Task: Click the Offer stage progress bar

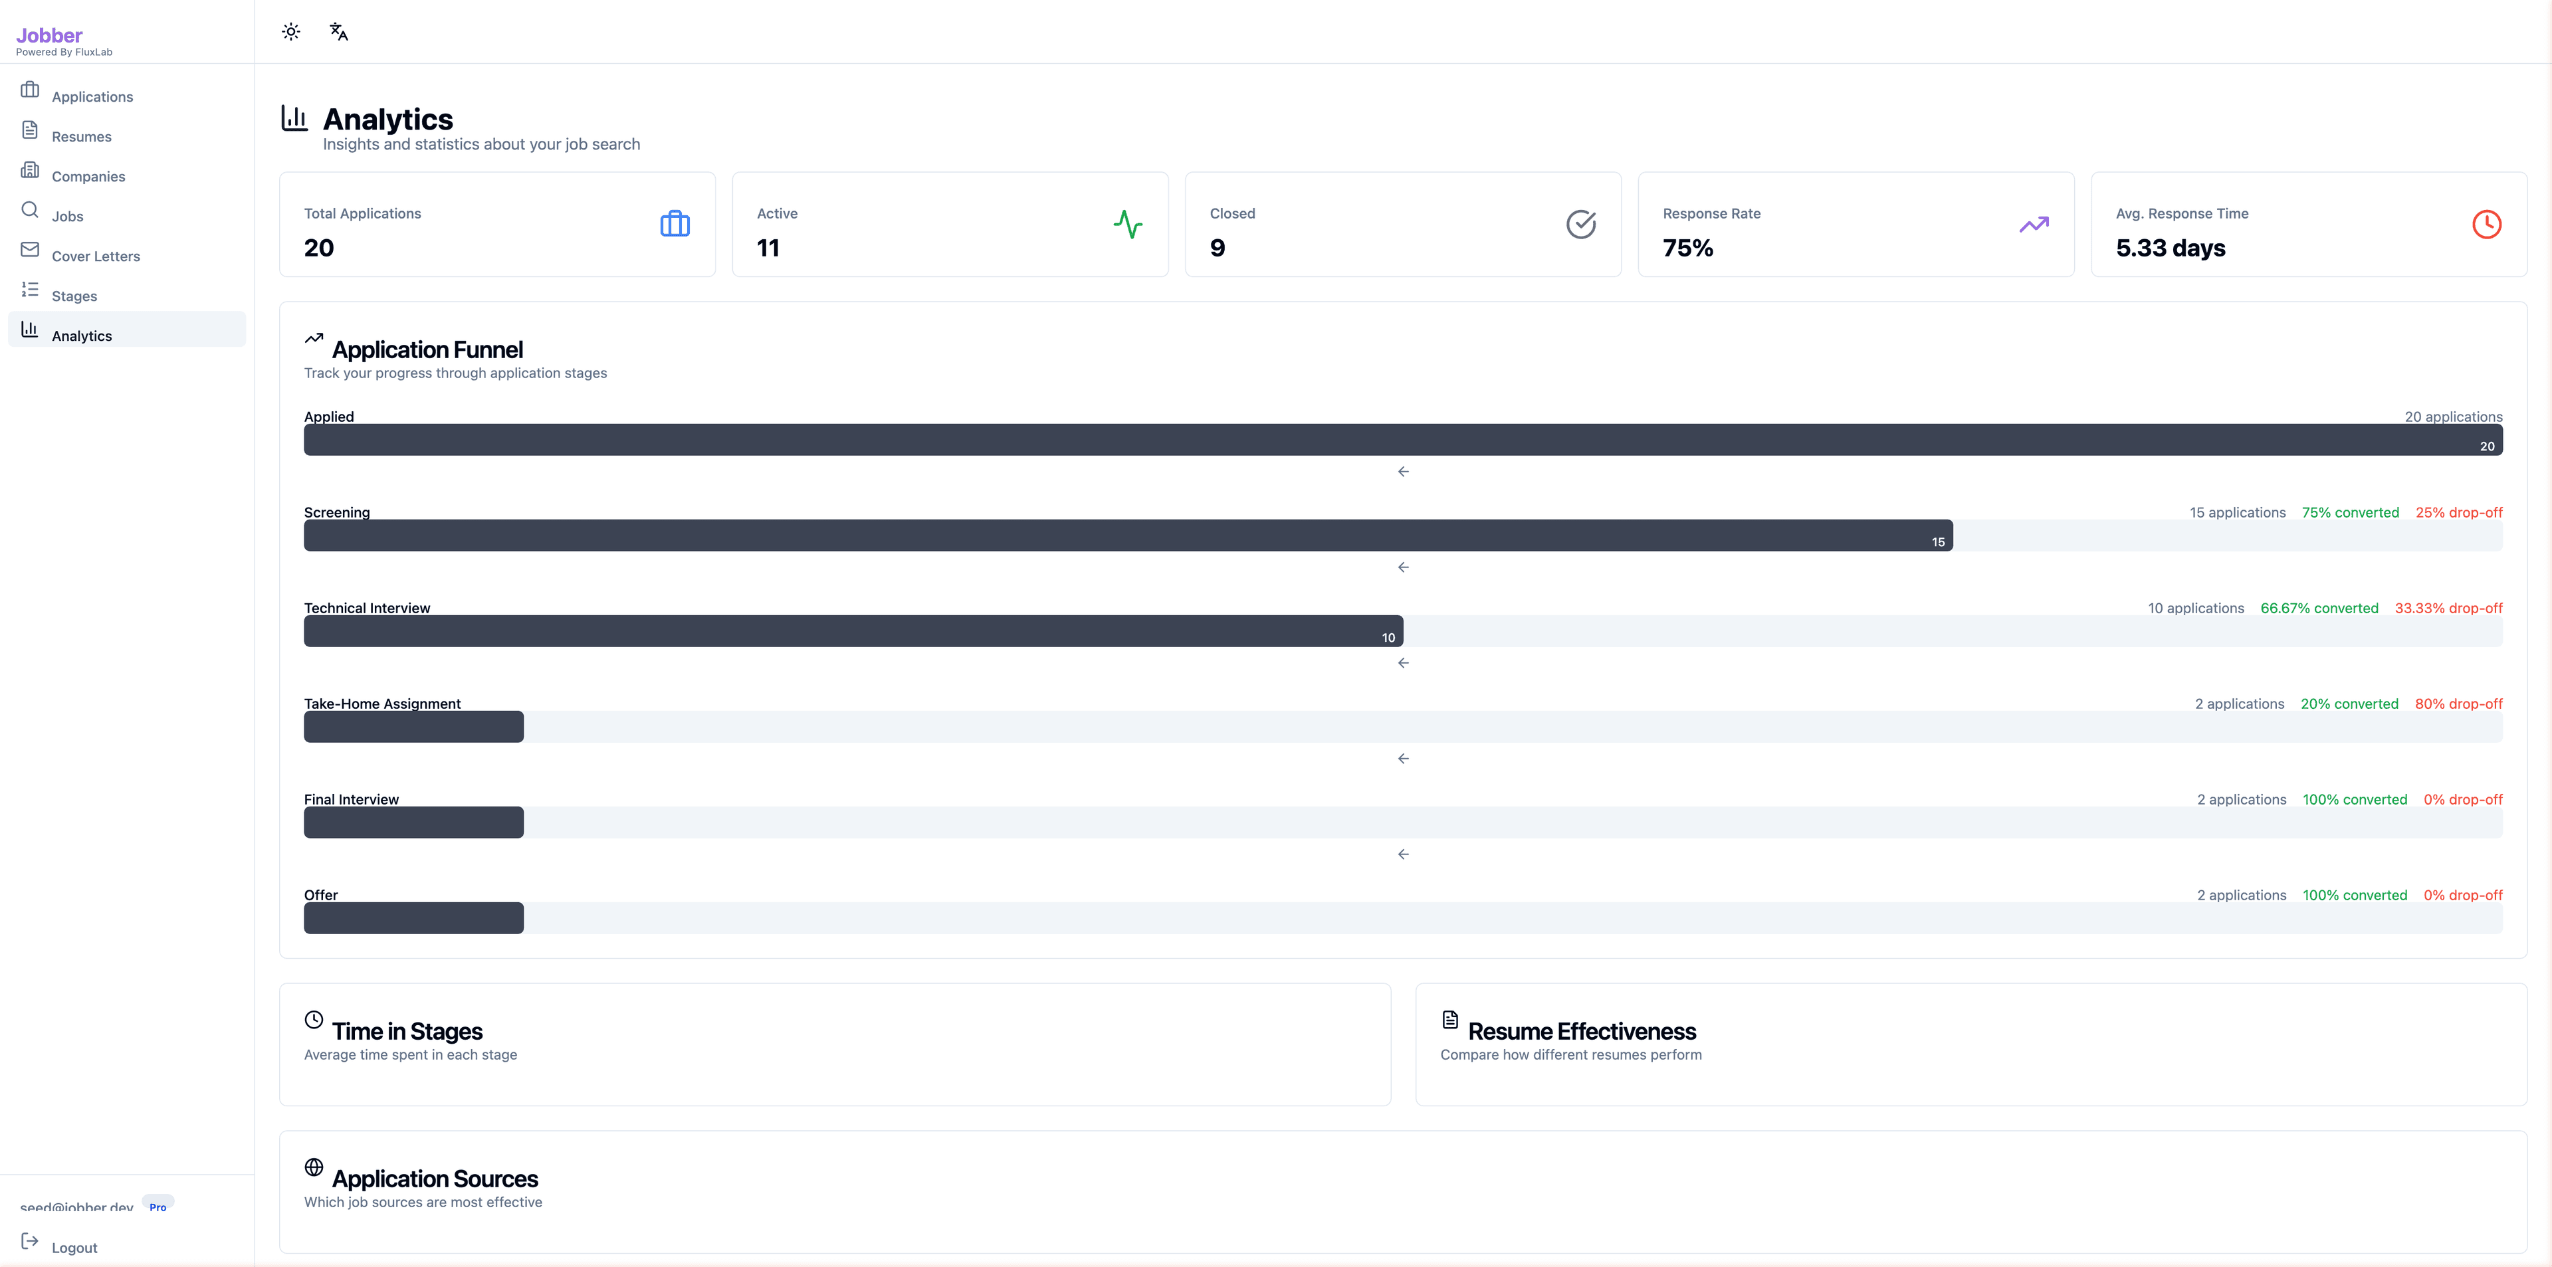Action: tap(413, 918)
